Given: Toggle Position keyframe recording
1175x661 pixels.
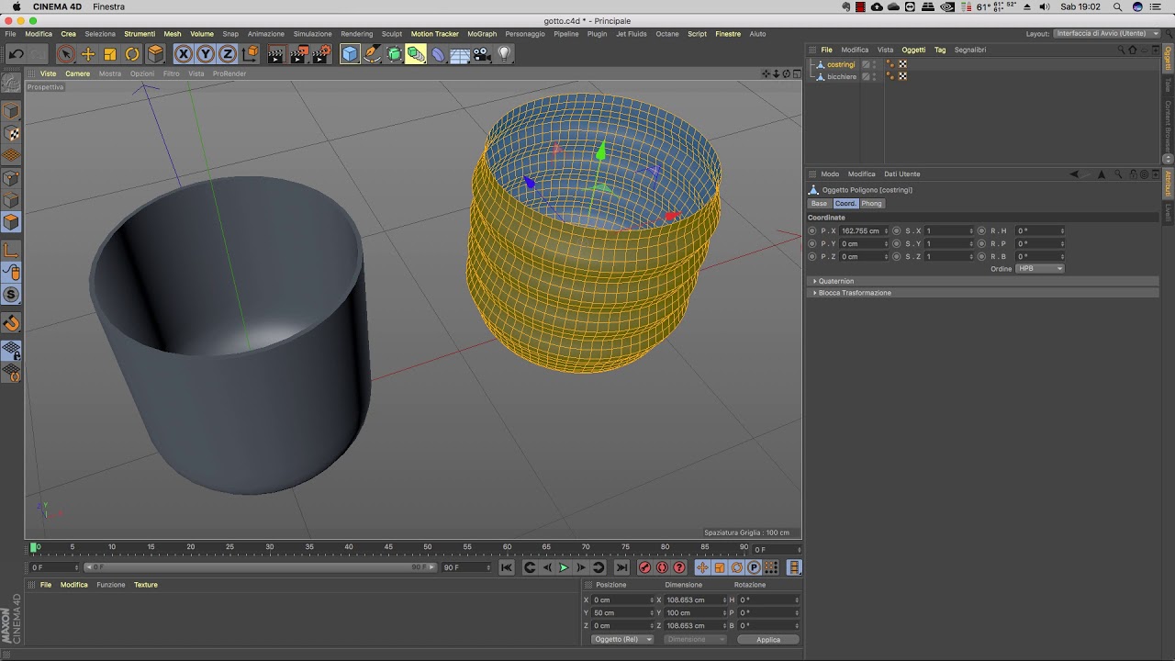Looking at the screenshot, I should click(x=702, y=567).
